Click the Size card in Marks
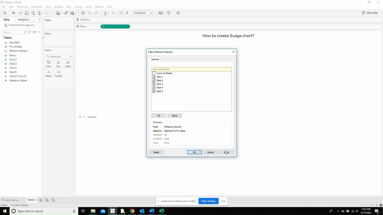This screenshot has height=215, width=383. click(x=58, y=64)
